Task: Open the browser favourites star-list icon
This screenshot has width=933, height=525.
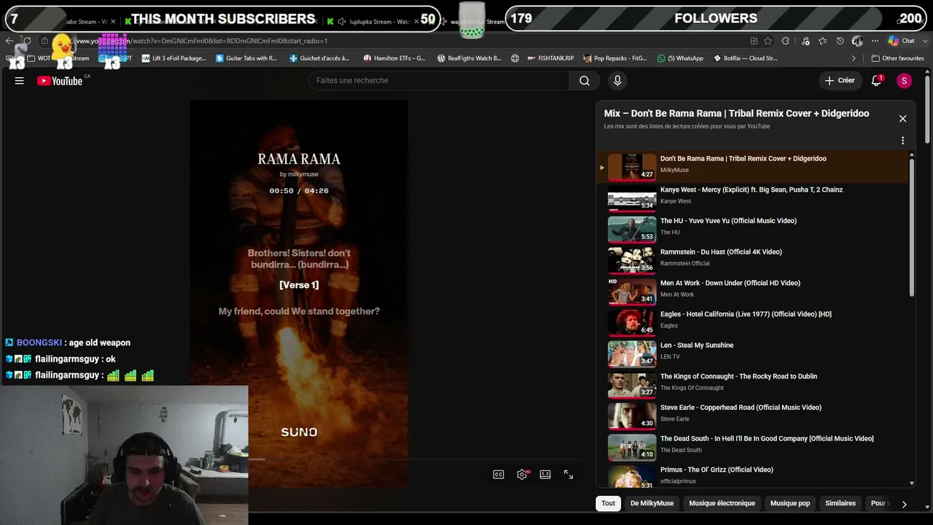Action: tap(822, 41)
